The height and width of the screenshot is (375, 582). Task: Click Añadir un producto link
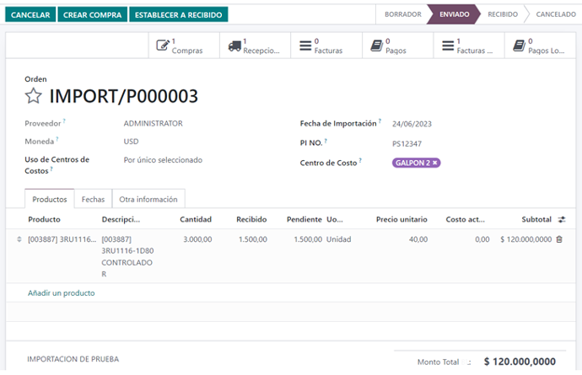click(61, 293)
